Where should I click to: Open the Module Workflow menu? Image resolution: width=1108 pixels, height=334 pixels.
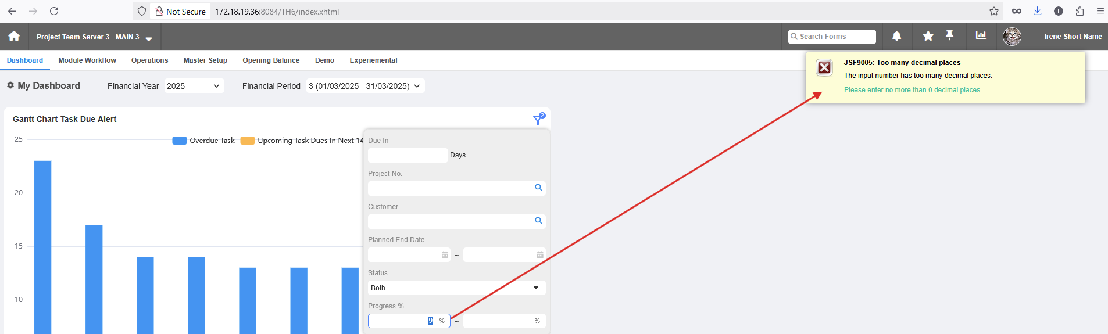coord(87,60)
